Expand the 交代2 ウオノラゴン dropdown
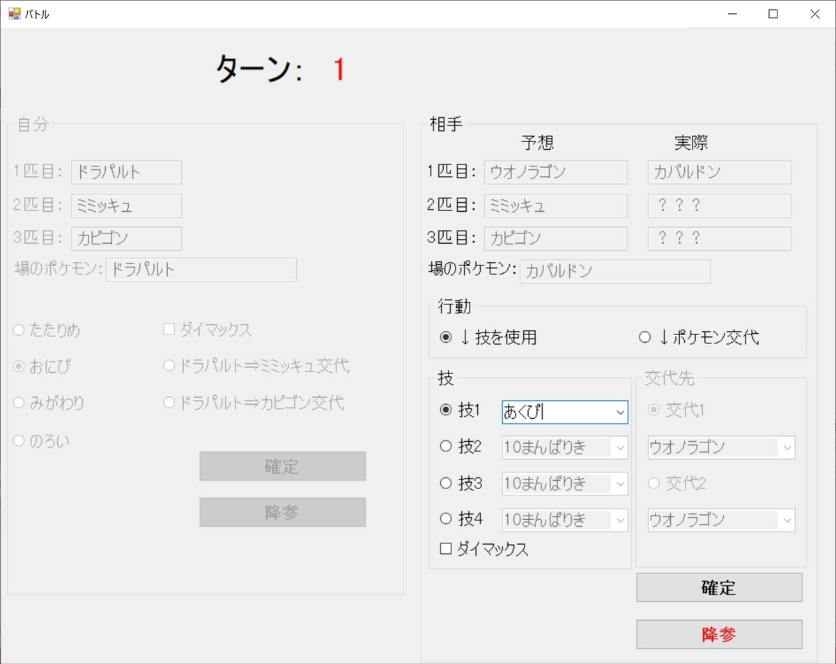This screenshot has height=664, width=836. click(x=787, y=520)
